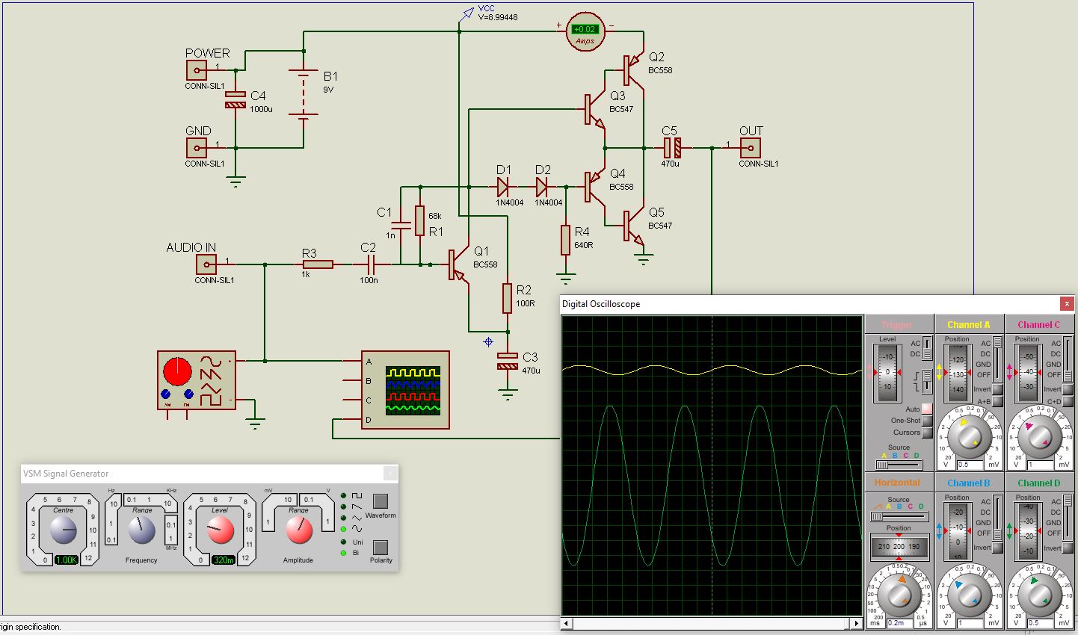Click the sine waveform LED indicator
Viewport: 1078px width, 635px height.
343,529
